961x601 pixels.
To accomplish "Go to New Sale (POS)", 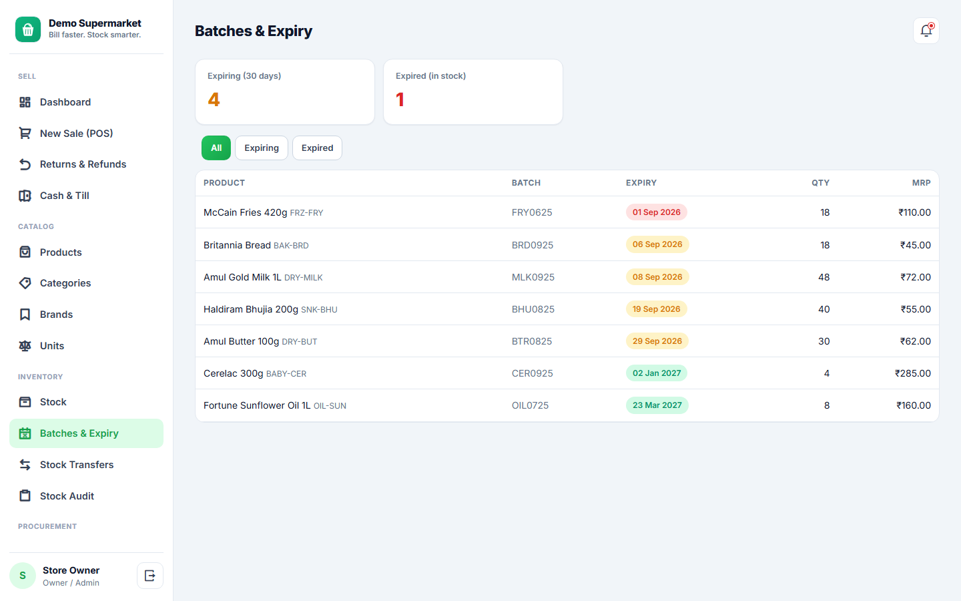I will click(x=86, y=134).
